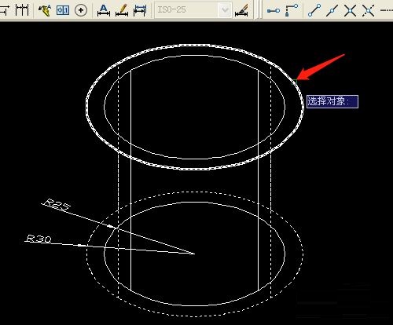393x325 pixels.
Task: Click the Dimension Update icon
Action: tap(140, 10)
